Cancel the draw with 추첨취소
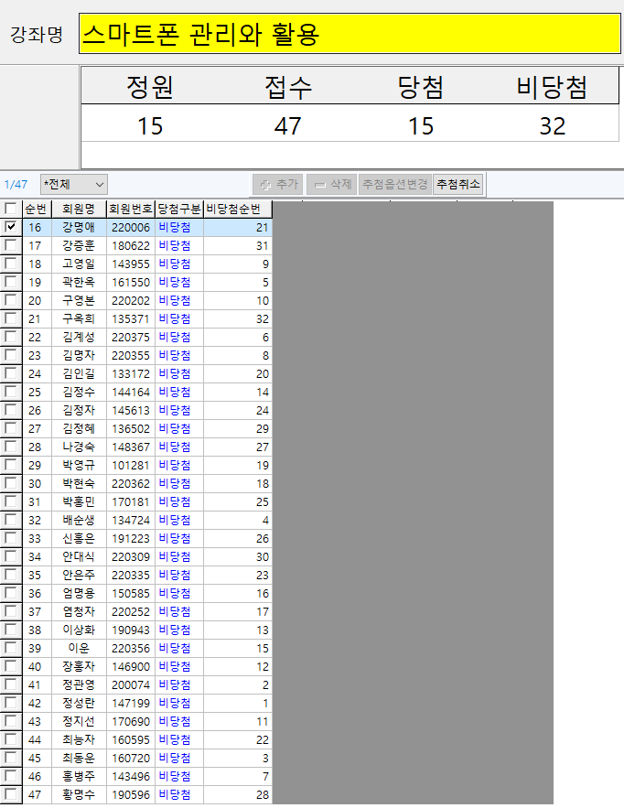 pos(458,185)
